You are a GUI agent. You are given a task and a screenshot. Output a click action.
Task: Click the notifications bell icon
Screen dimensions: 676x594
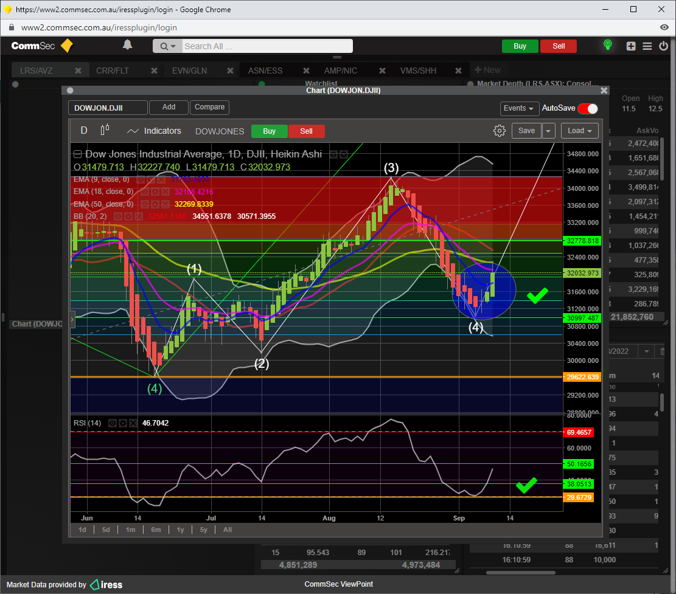click(128, 45)
